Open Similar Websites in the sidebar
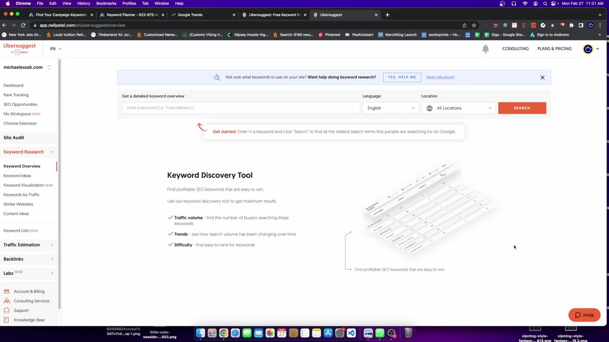609x342 pixels. click(18, 204)
